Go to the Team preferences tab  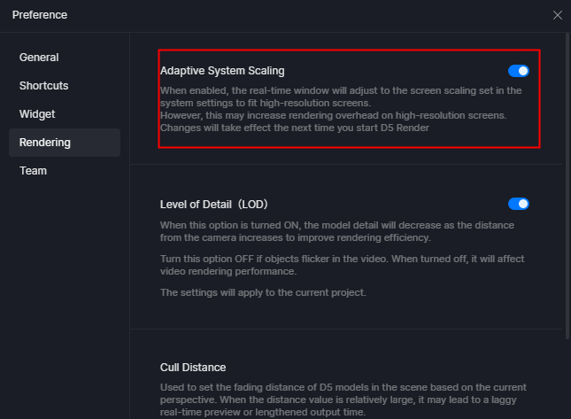34,171
